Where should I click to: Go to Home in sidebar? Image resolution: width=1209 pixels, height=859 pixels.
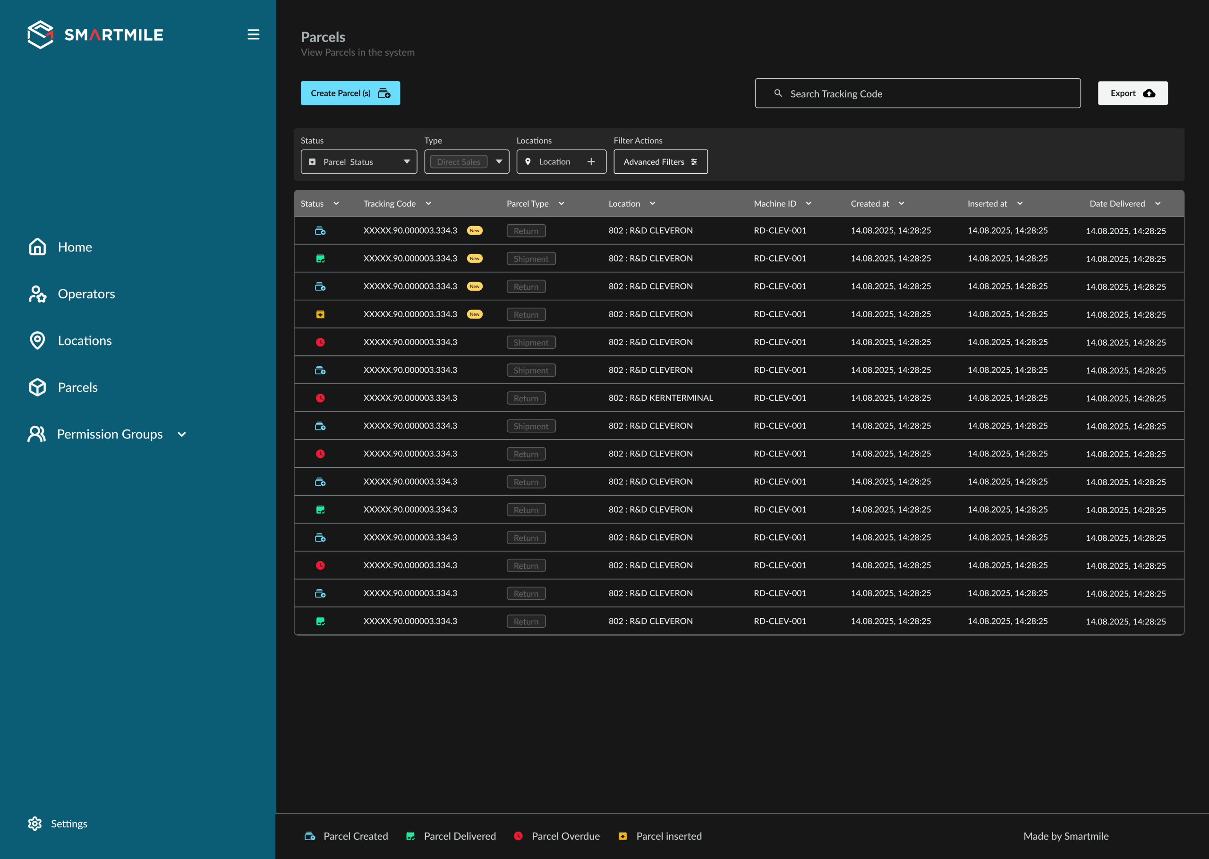tap(75, 247)
